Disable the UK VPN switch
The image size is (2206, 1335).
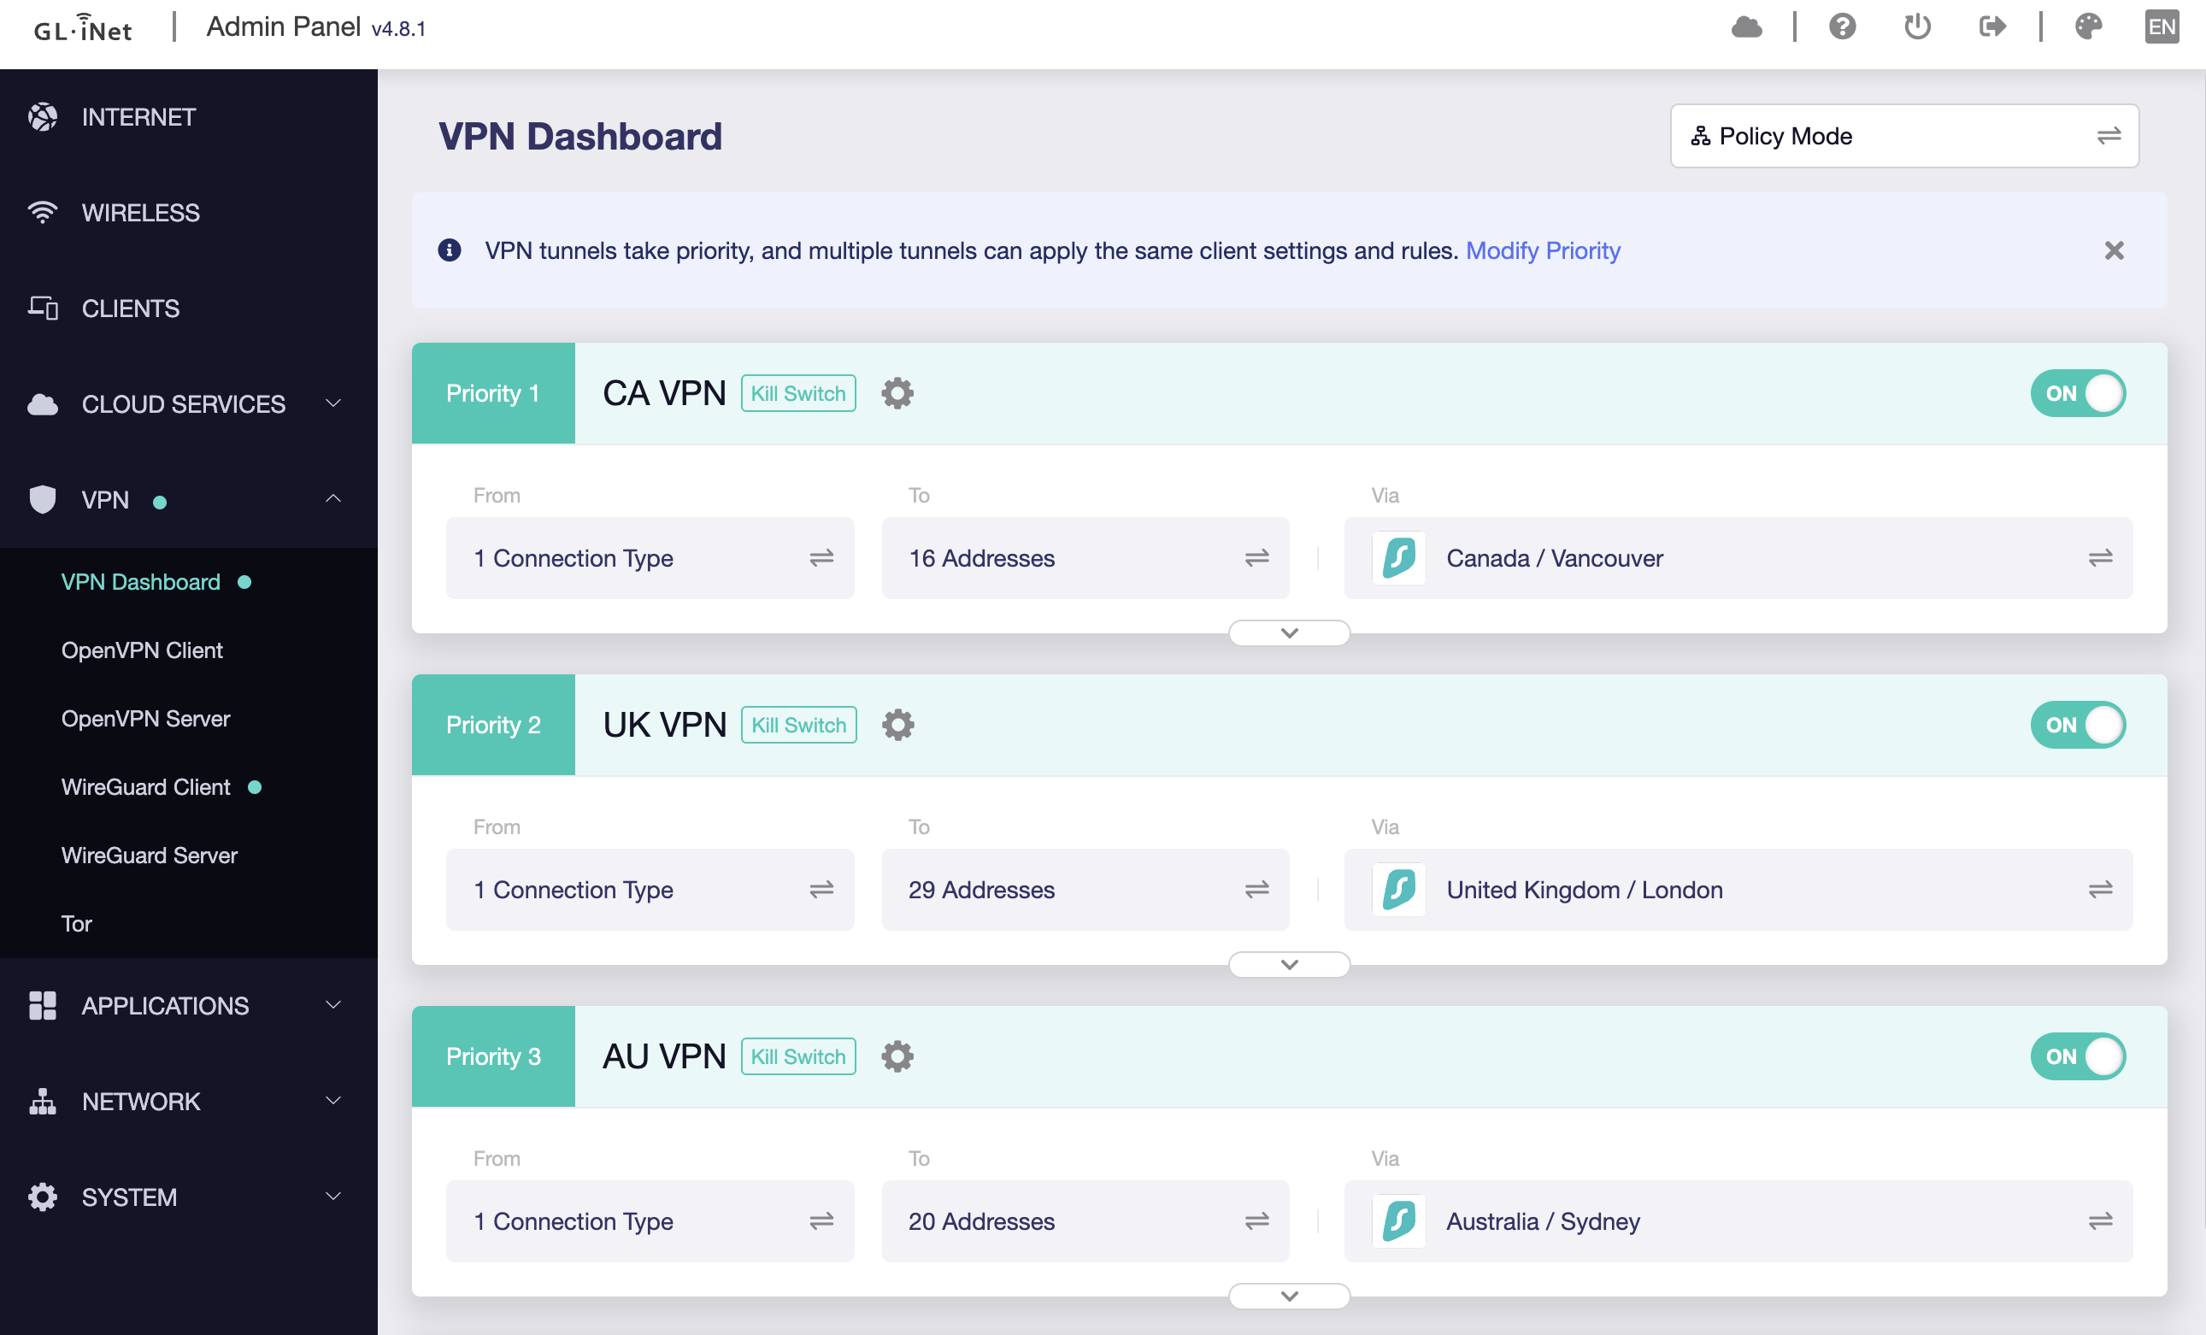tap(2077, 725)
